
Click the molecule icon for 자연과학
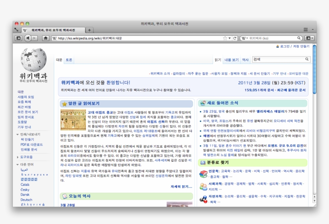(x=203, y=199)
